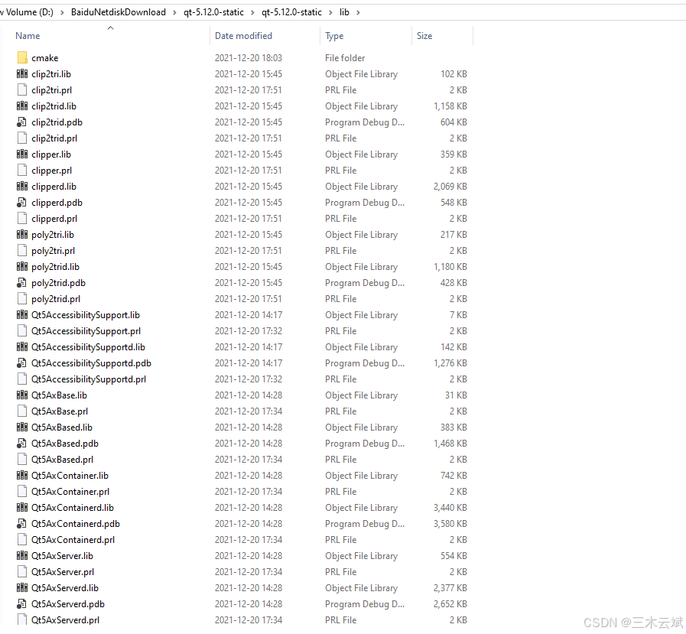
Task: Click the Qt5AxServer.lib library icon
Action: coord(22,556)
